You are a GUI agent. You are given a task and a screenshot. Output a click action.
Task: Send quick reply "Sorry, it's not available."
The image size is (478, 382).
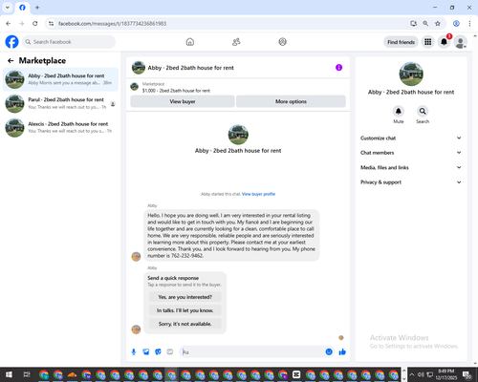click(x=185, y=324)
